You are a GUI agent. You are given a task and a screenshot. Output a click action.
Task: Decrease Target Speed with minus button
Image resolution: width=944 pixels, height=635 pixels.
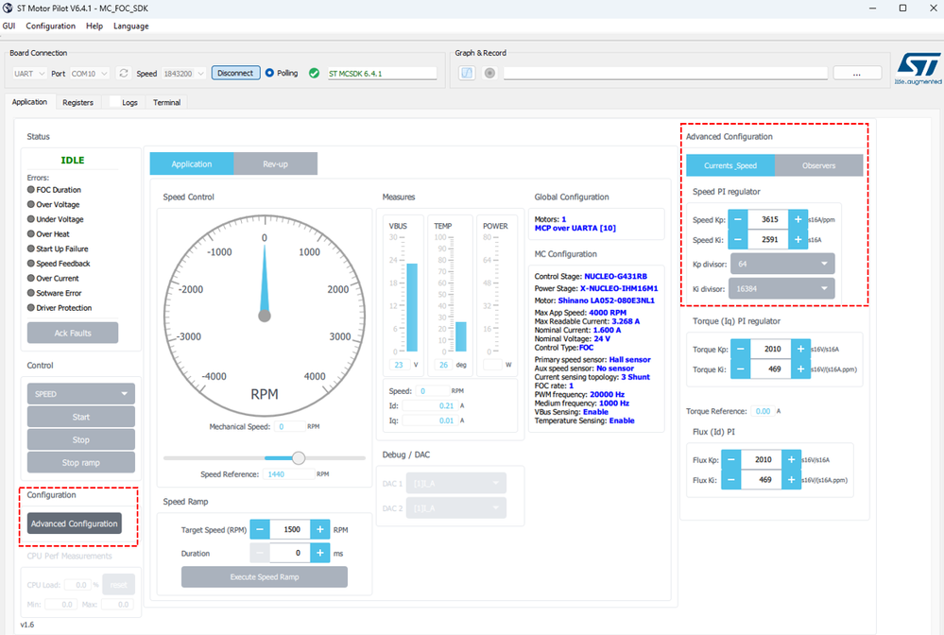click(260, 530)
